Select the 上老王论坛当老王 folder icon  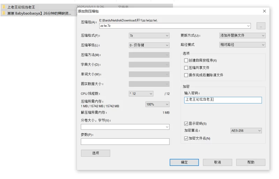pyautogui.click(x=4, y=7)
